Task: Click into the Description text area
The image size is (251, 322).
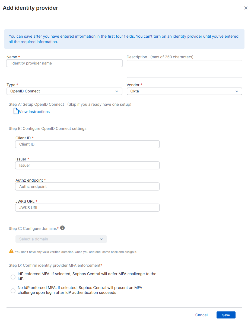Action: [x=184, y=69]
